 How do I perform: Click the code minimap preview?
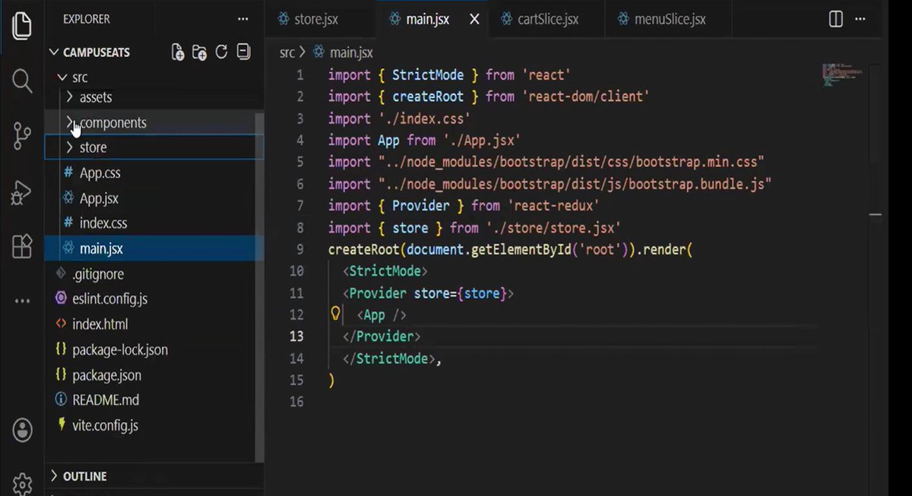point(843,76)
